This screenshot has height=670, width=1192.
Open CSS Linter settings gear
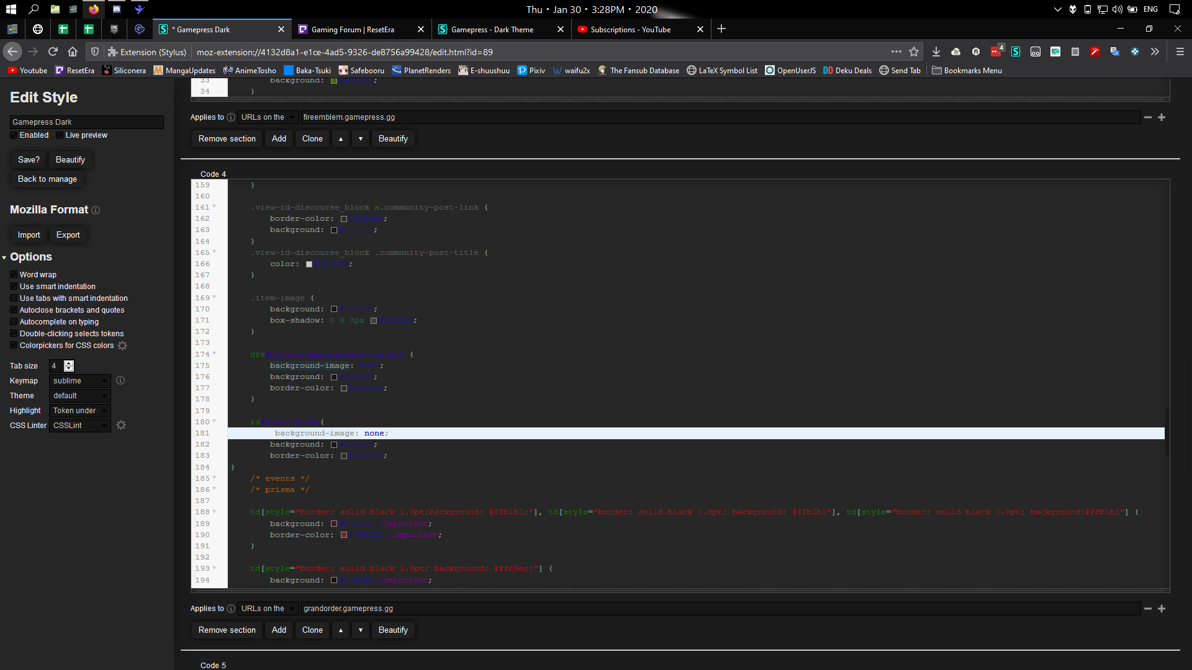coord(121,426)
